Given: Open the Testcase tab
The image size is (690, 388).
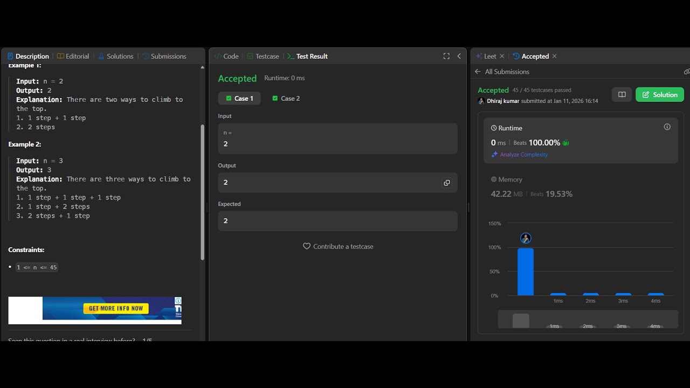Looking at the screenshot, I should pyautogui.click(x=263, y=56).
